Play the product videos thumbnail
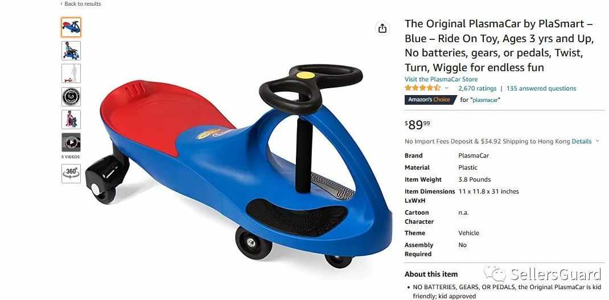This screenshot has width=609, height=300. (x=71, y=142)
